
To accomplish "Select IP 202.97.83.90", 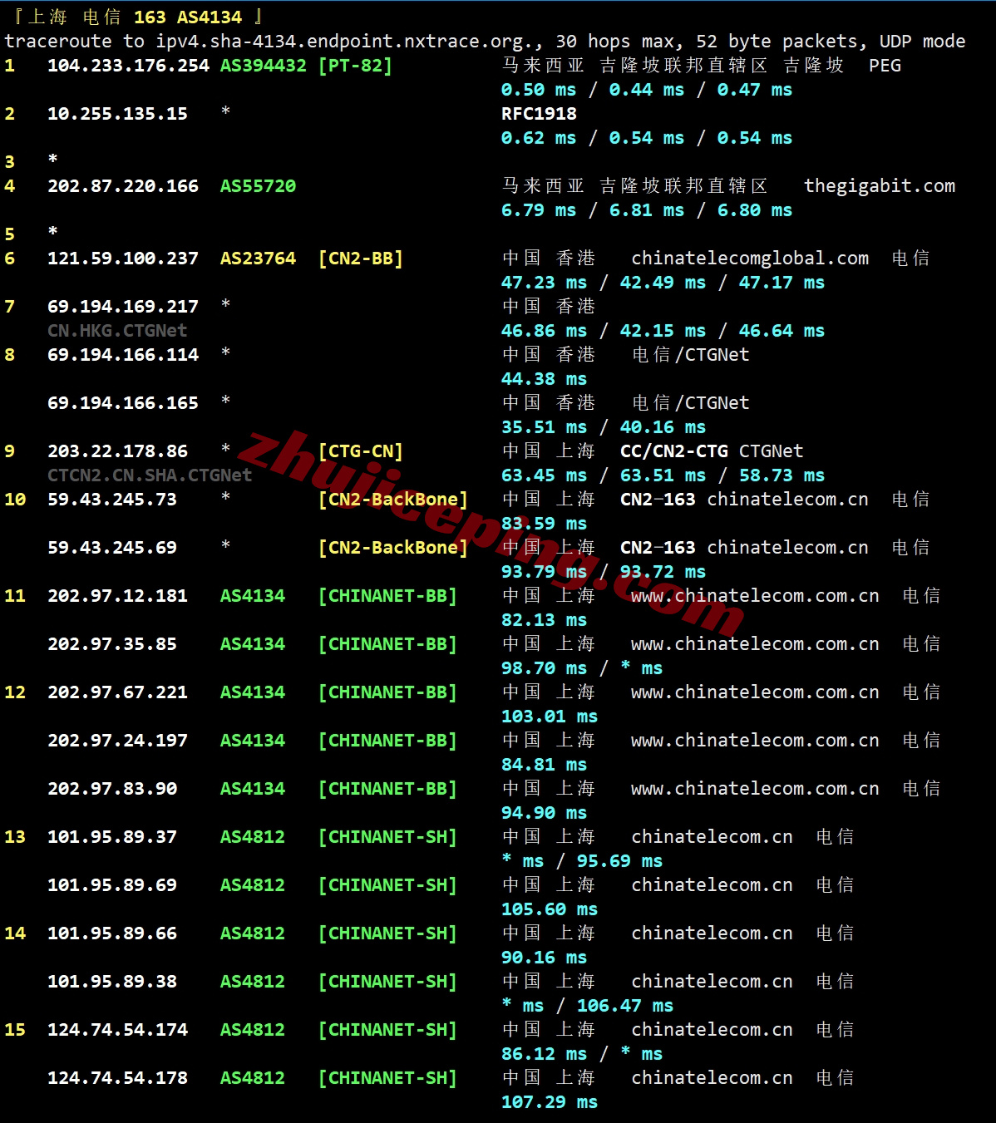I will (x=112, y=789).
